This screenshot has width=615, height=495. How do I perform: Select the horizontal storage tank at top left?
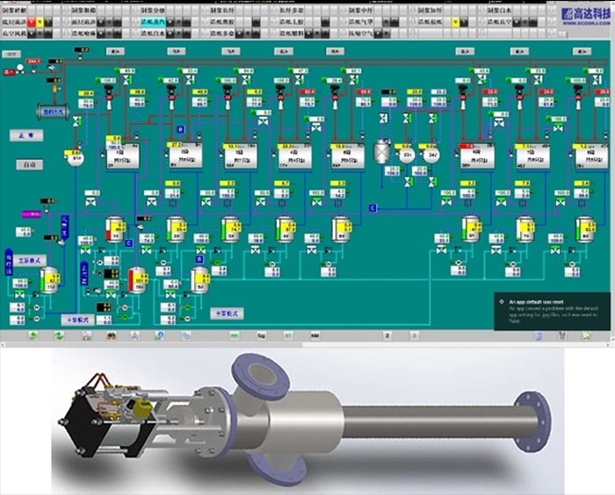53,111
